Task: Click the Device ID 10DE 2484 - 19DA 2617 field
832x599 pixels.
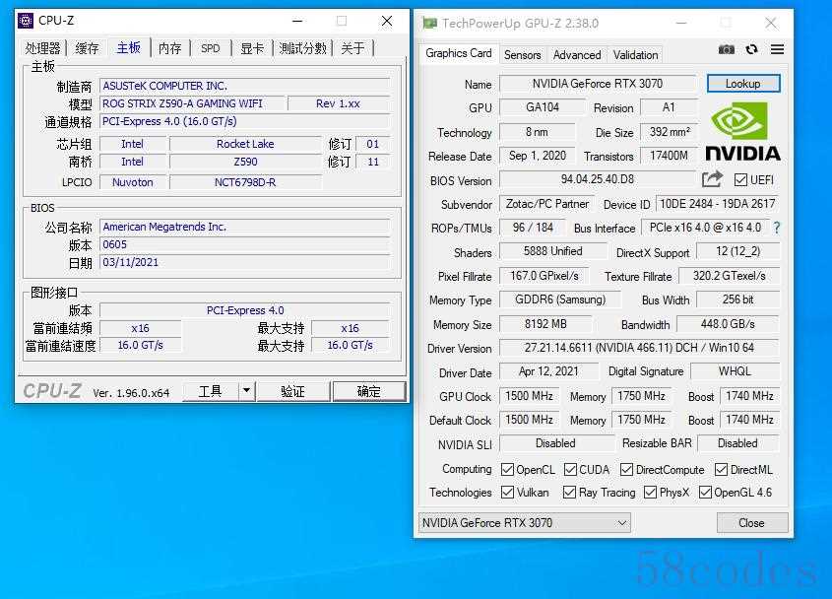Action: tap(718, 204)
